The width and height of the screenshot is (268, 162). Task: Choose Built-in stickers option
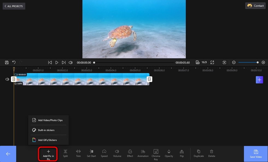(48, 130)
